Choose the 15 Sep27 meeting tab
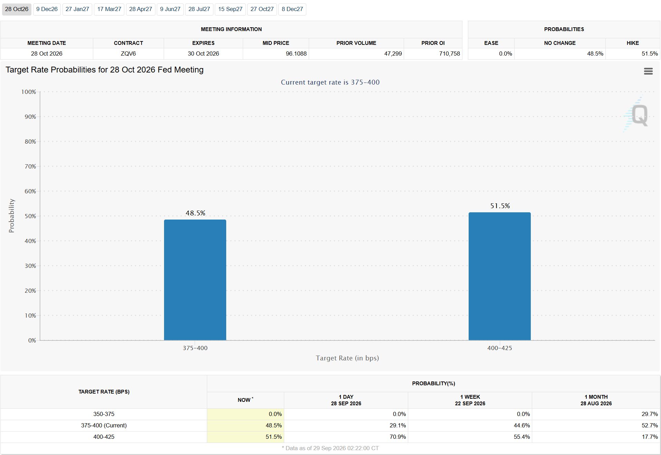The width and height of the screenshot is (661, 455). (x=230, y=9)
